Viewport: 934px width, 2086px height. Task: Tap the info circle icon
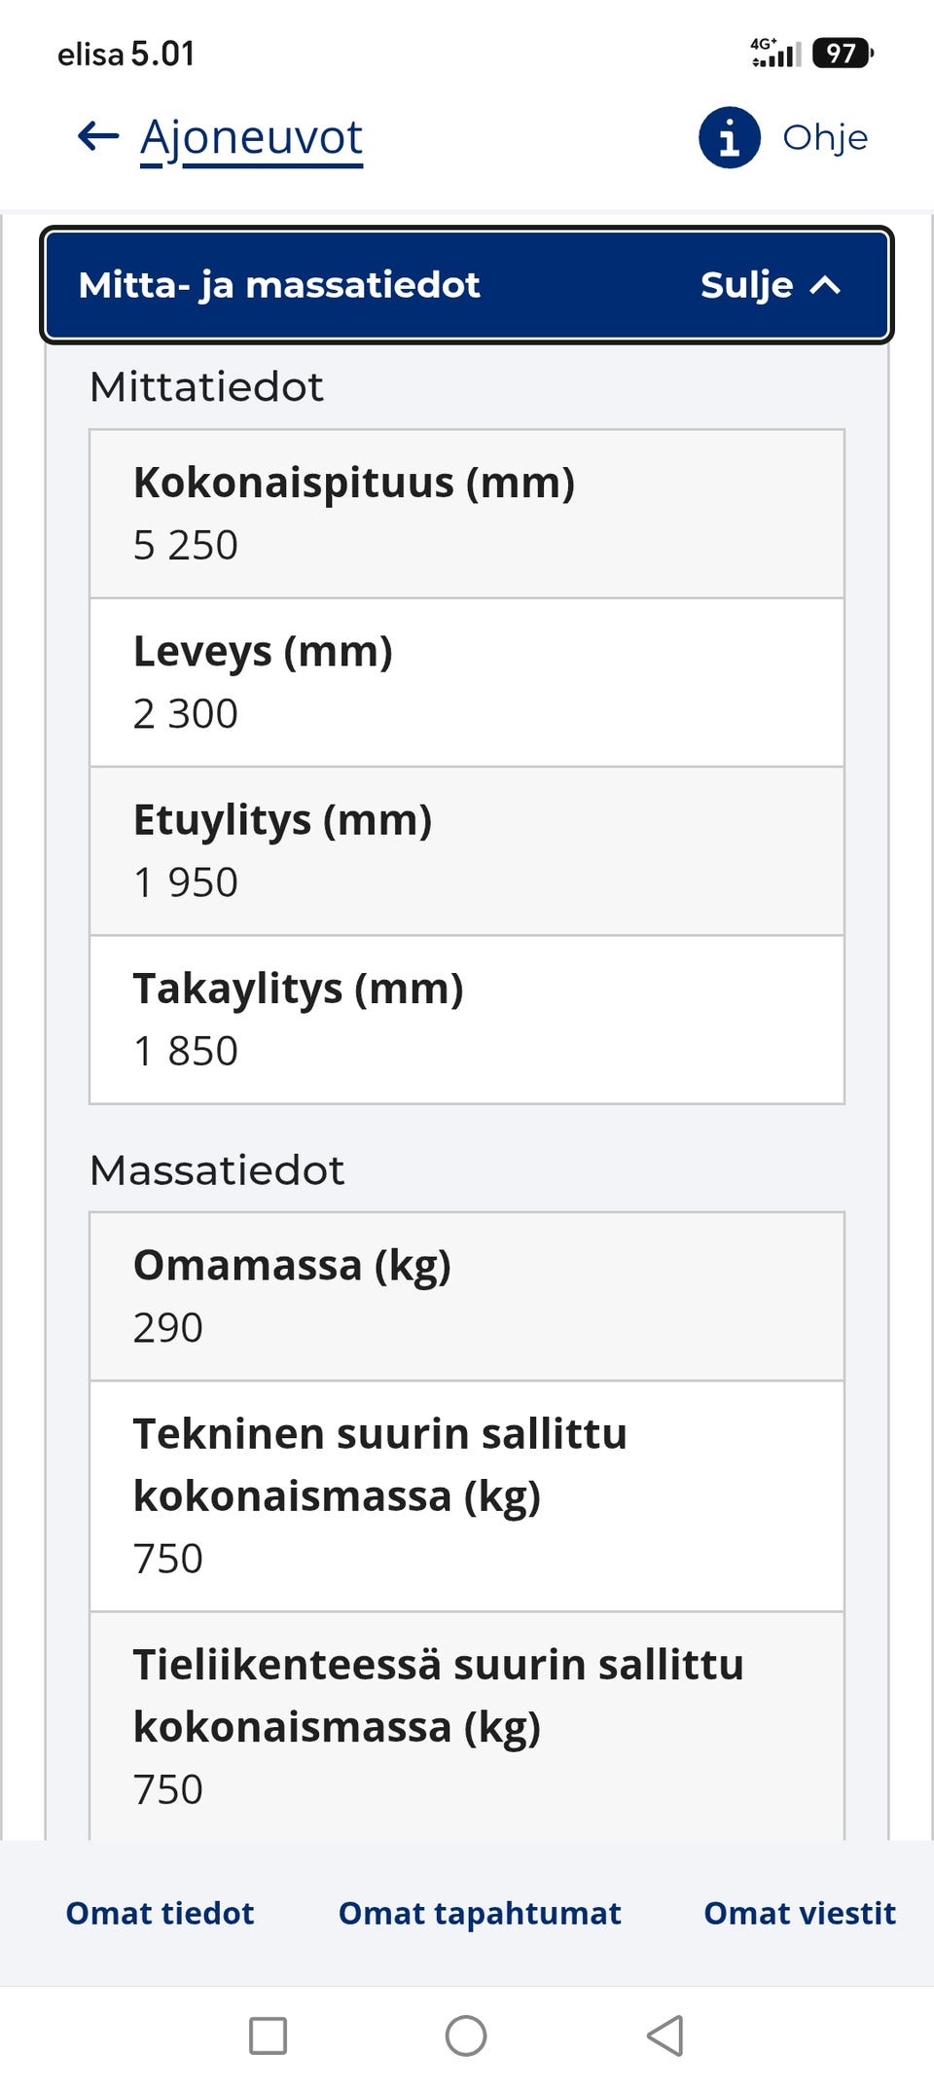(x=729, y=137)
